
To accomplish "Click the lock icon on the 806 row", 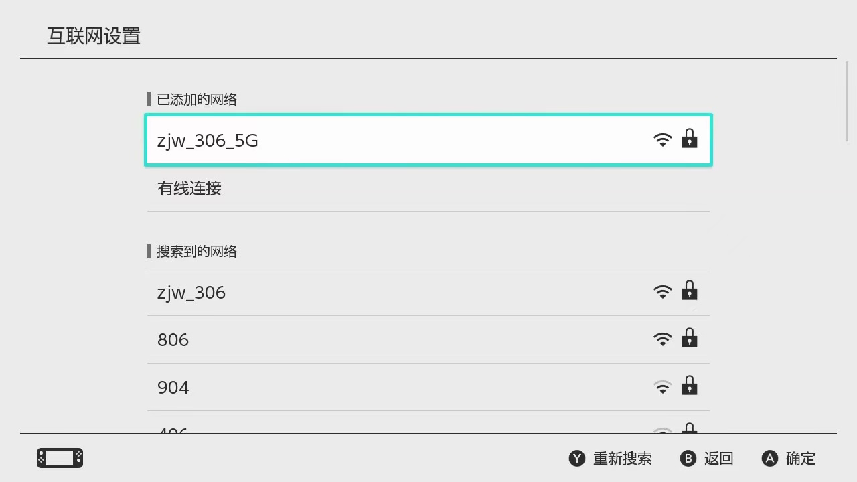I will click(x=689, y=338).
